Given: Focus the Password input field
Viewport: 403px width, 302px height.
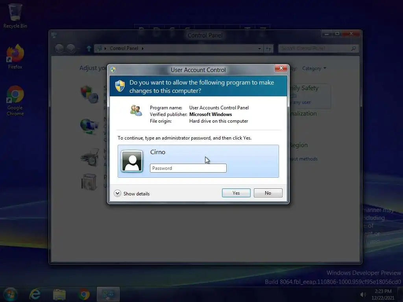Looking at the screenshot, I should click(x=188, y=168).
